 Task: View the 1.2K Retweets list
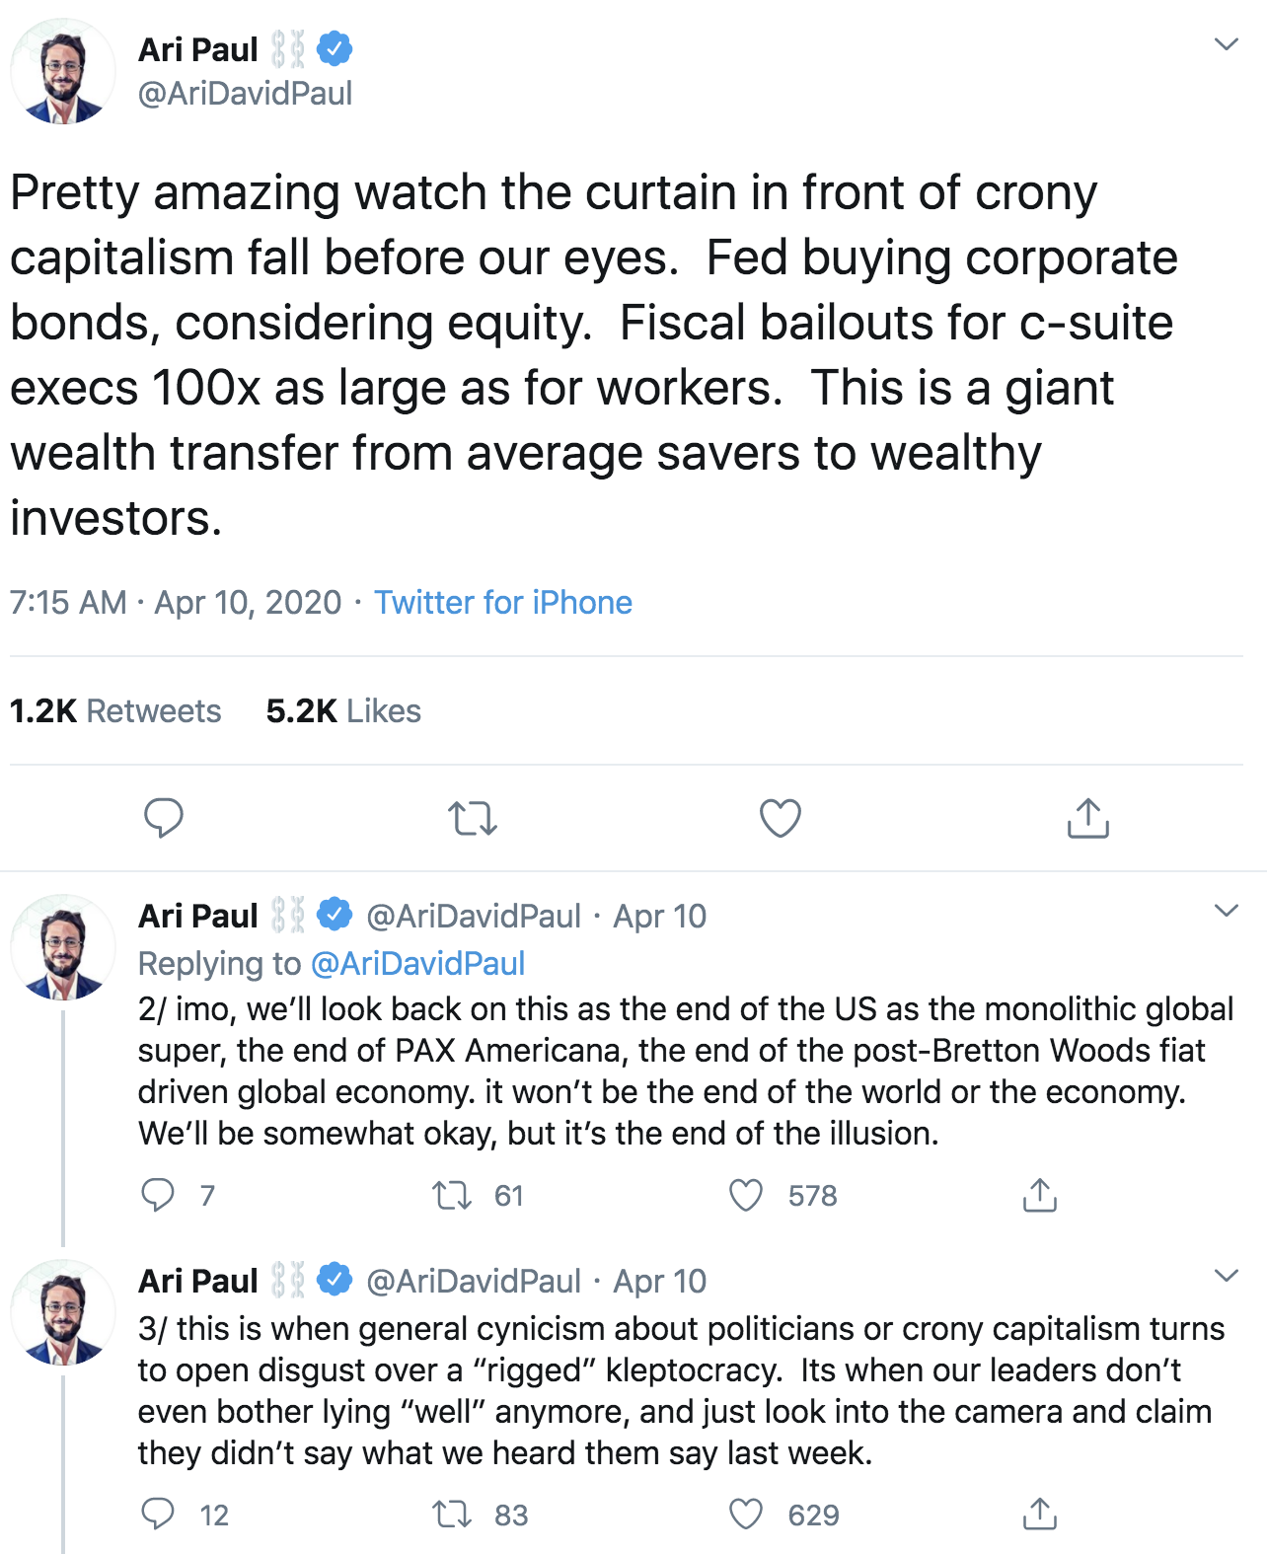point(115,710)
